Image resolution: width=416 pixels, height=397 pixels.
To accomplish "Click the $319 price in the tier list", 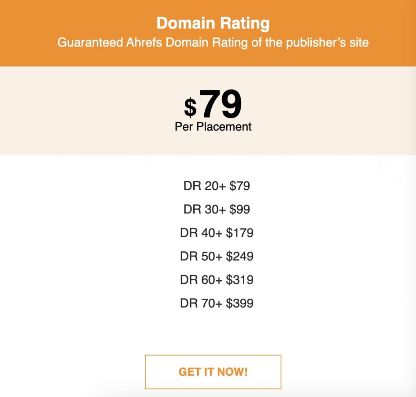I will 240,280.
